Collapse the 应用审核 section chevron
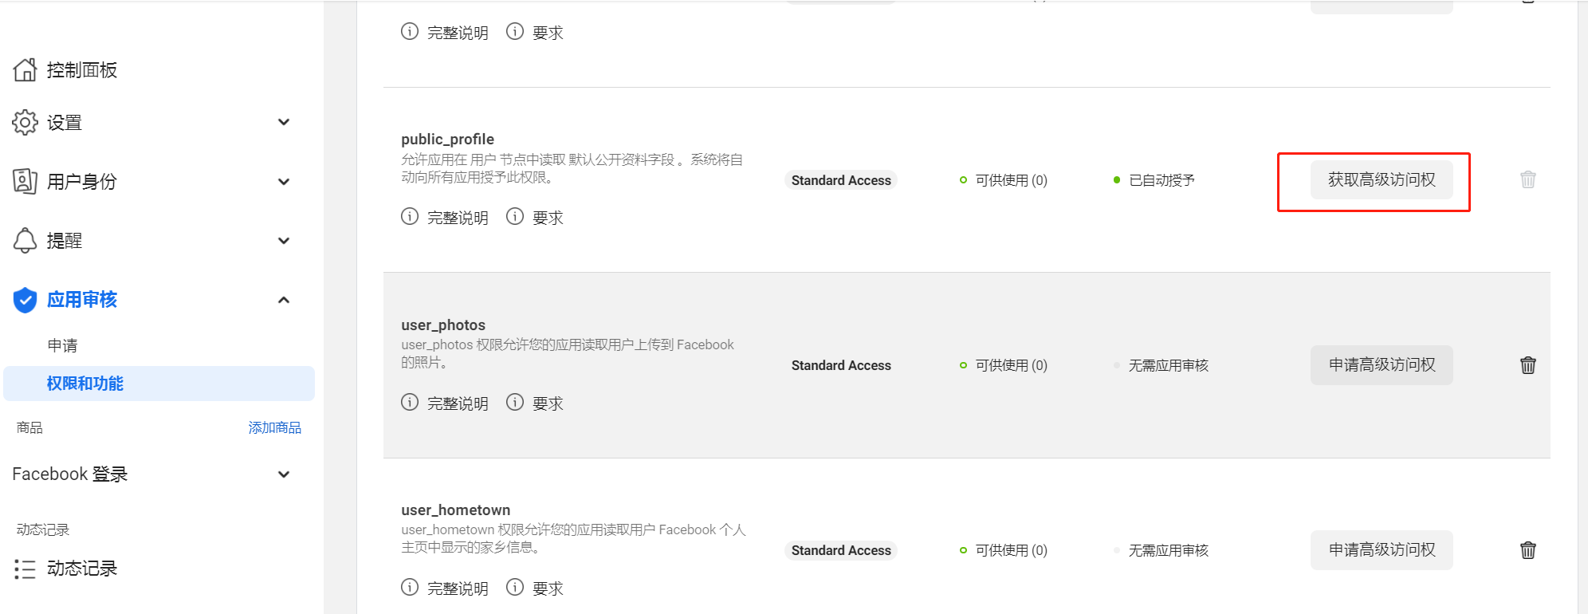The height and width of the screenshot is (614, 1588). tap(284, 300)
